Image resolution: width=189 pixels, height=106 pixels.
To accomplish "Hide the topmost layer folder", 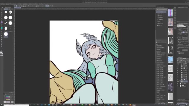I will tap(177, 64).
